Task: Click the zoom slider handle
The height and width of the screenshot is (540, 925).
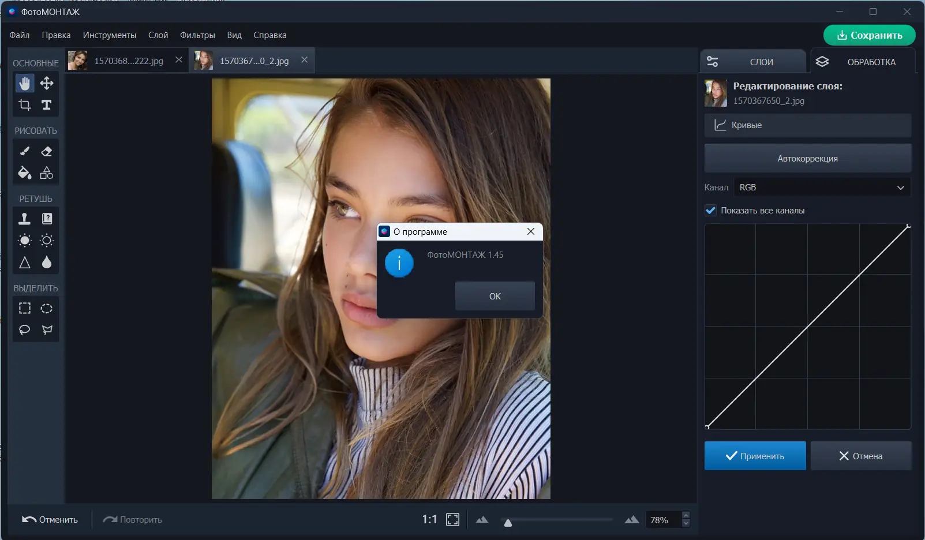Action: (508, 523)
